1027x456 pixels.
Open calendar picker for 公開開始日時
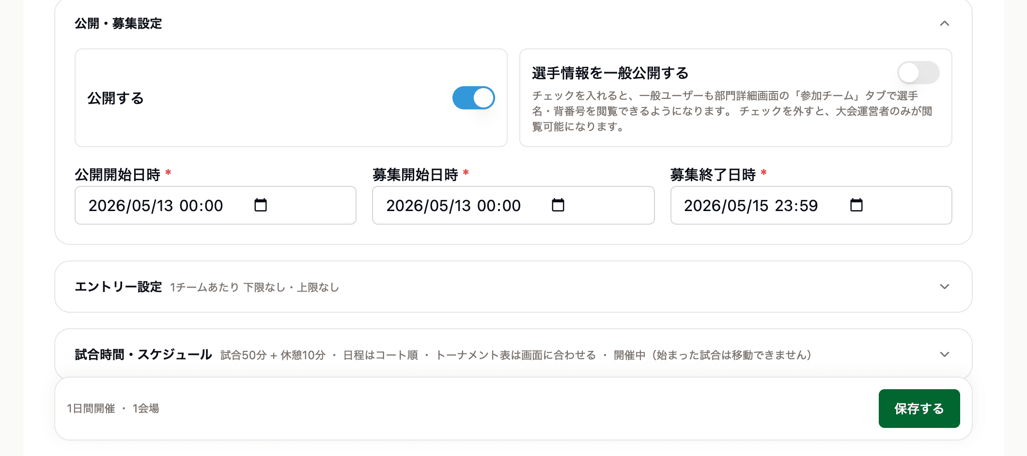pos(261,205)
